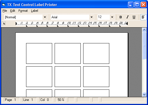Click inside the font size field showing 12
The width and height of the screenshot is (148, 105).
point(104,17)
